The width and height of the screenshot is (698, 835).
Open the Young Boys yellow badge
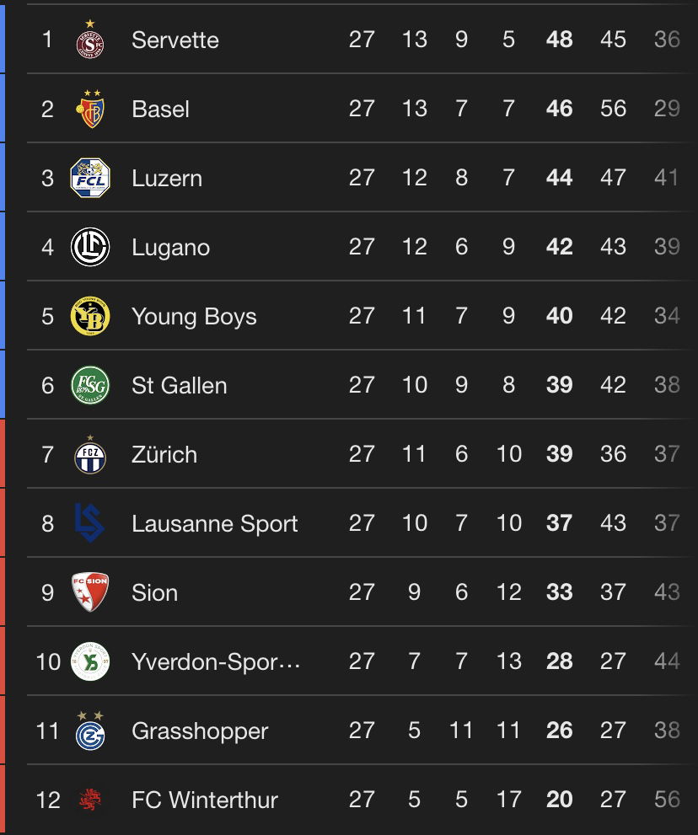click(x=90, y=316)
